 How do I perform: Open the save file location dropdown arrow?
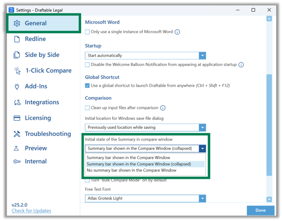tap(203, 128)
